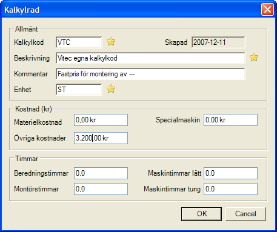The image size is (277, 232).
Task: Click the Cancel button
Action: pyautogui.click(x=245, y=214)
